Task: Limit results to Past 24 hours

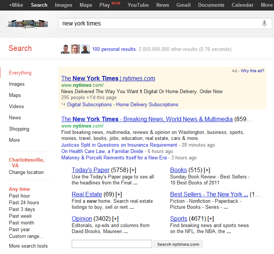Action: coord(24,203)
